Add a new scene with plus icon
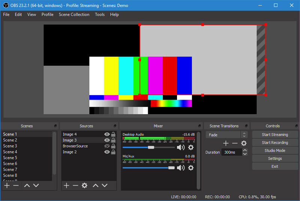Screen dimensions: 300x201 [x=7, y=185]
